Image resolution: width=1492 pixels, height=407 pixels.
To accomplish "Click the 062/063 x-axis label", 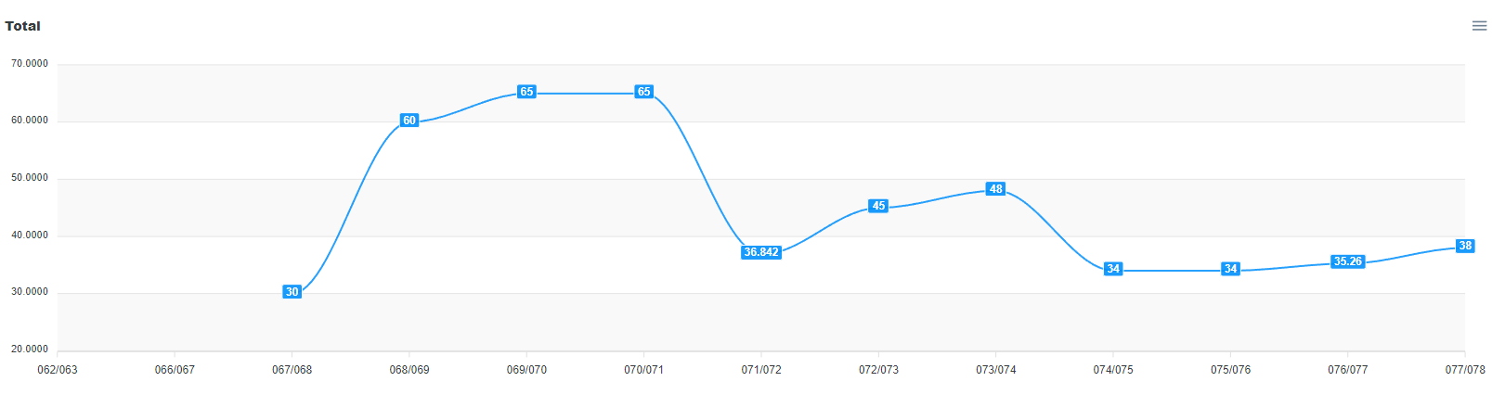I will tap(58, 370).
